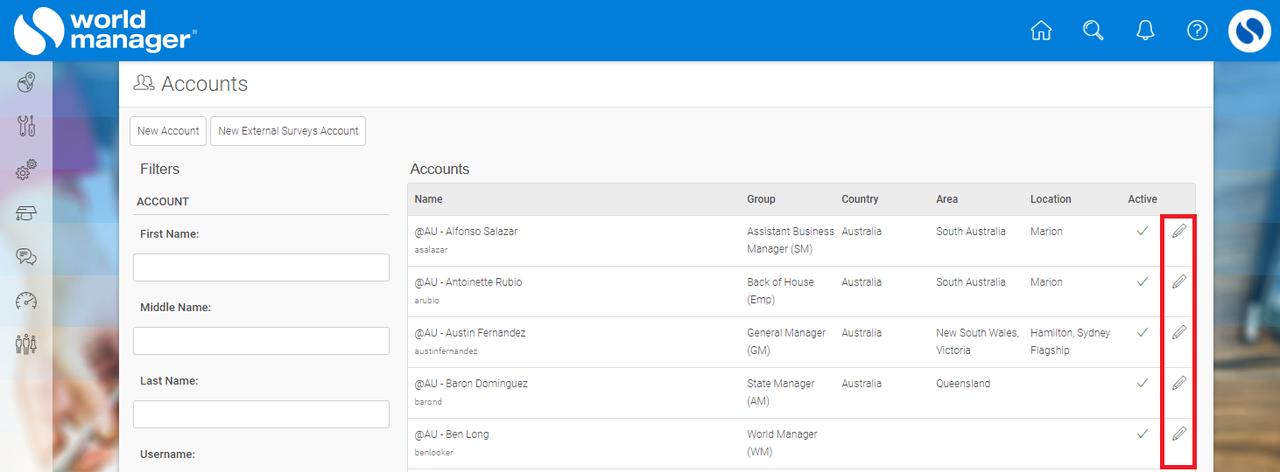Click 'New South Wales, Victoria' area cell
Viewport: 1280px width, 472px height.
[978, 342]
